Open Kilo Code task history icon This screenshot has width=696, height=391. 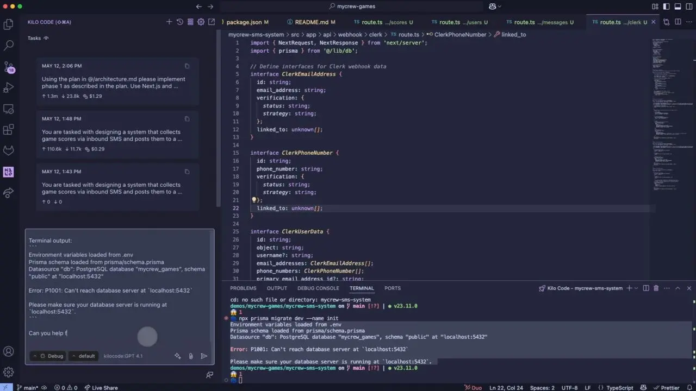tap(179, 22)
